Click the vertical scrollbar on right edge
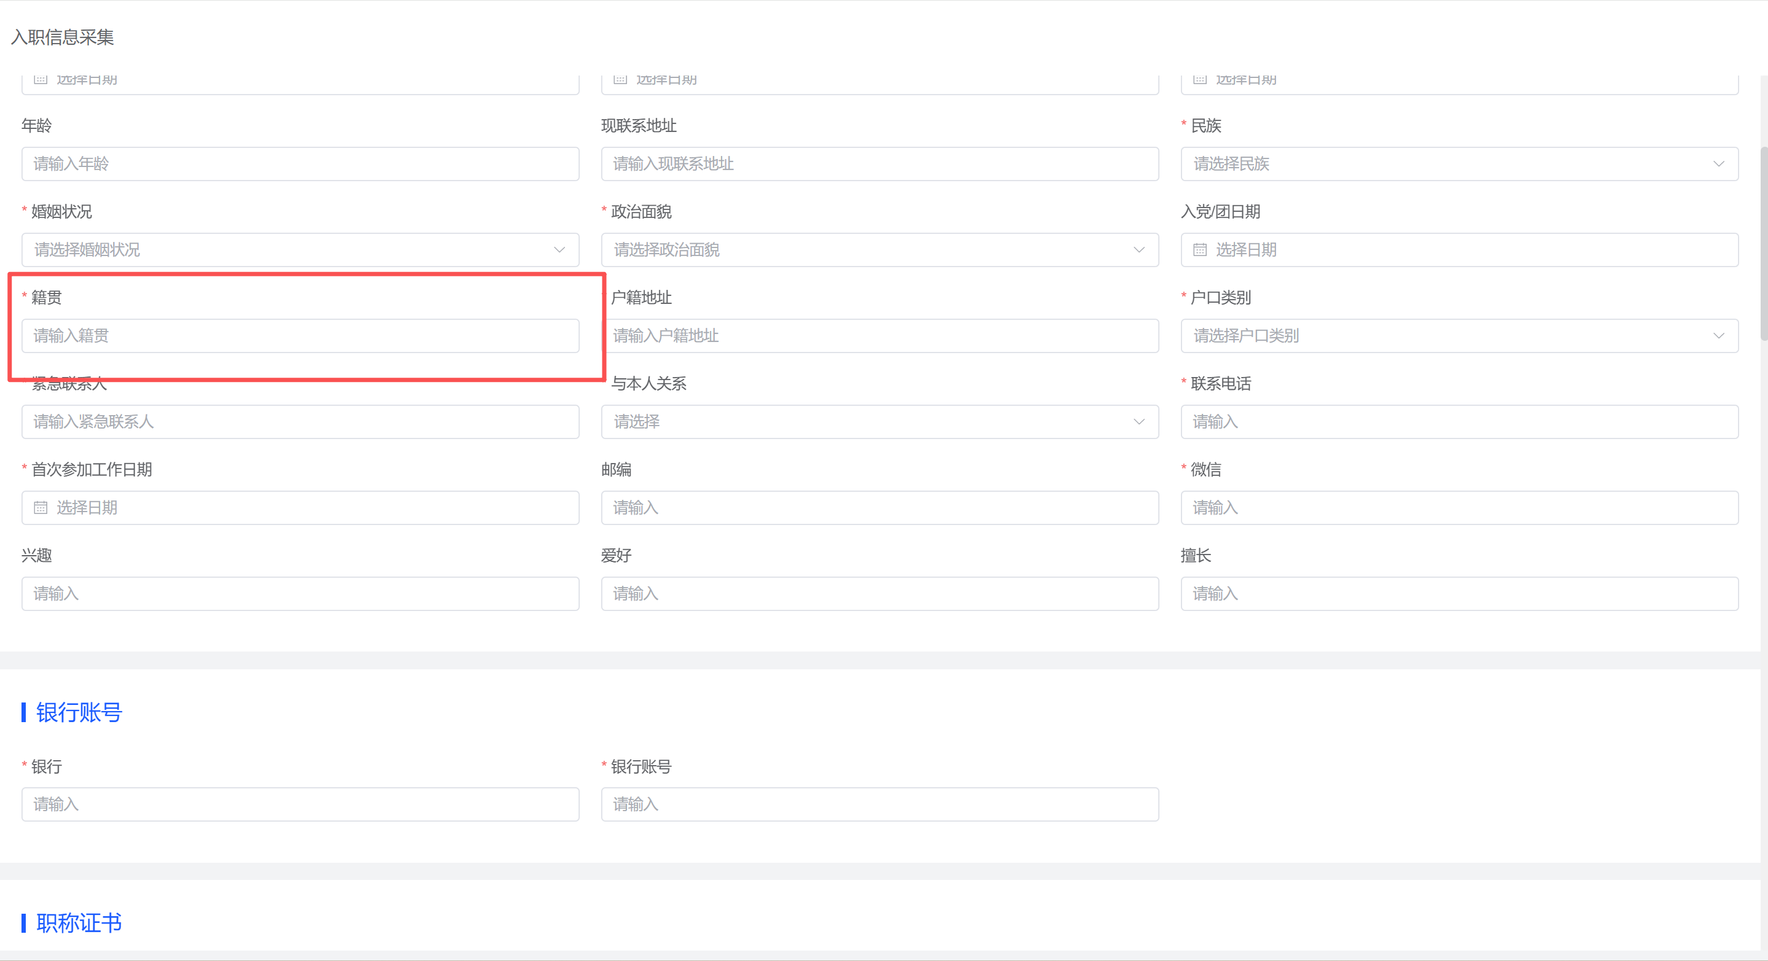1768x961 pixels. click(1763, 244)
